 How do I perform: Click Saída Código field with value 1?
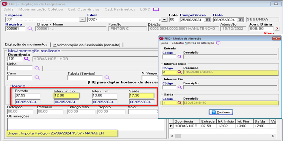click(x=169, y=103)
